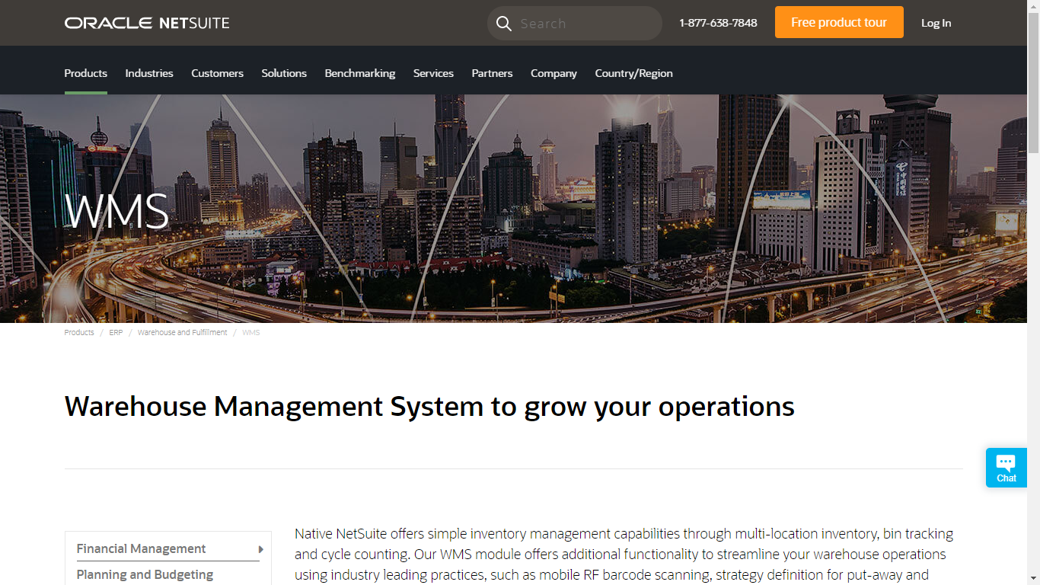Open the Country/Region menu
This screenshot has height=585, width=1040.
point(633,73)
